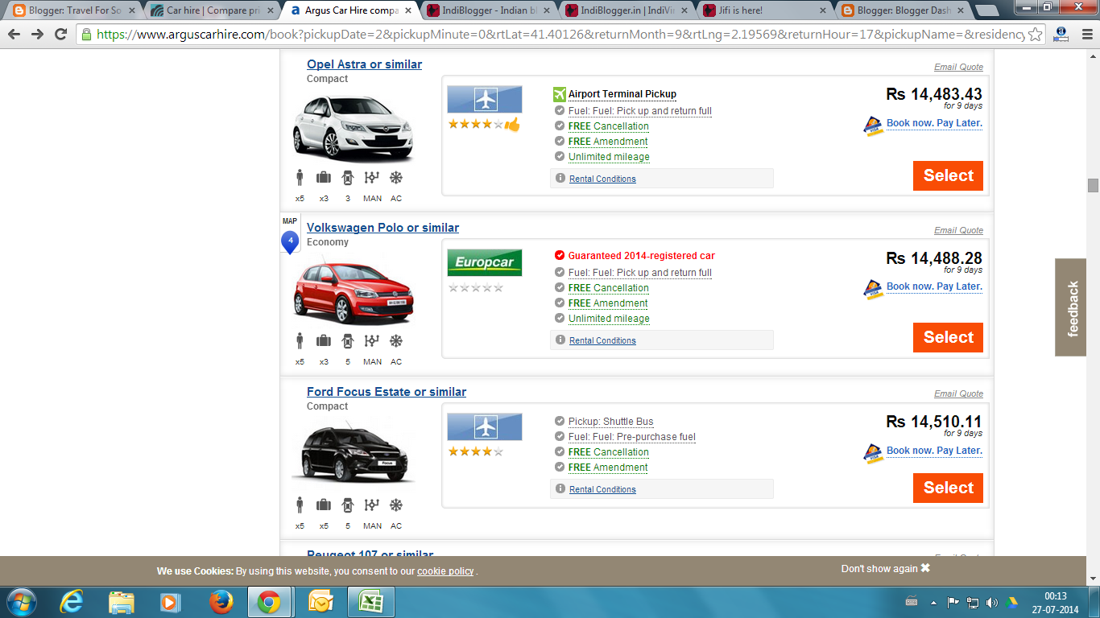
Task: Open Windows Media Player from the taskbar
Action: pos(170,602)
